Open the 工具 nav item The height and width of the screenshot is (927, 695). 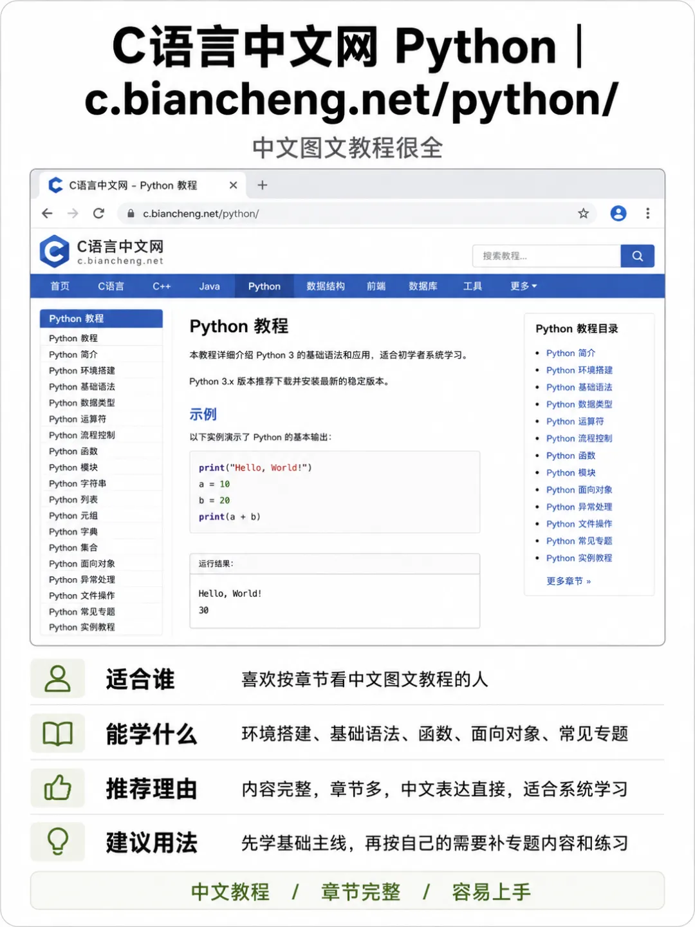coord(472,286)
